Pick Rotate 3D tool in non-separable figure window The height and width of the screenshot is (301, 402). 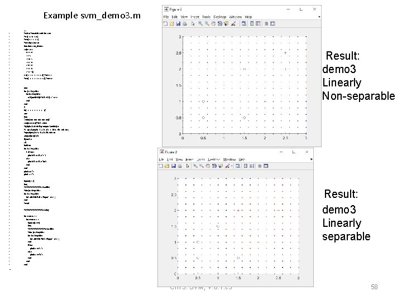tap(220, 23)
